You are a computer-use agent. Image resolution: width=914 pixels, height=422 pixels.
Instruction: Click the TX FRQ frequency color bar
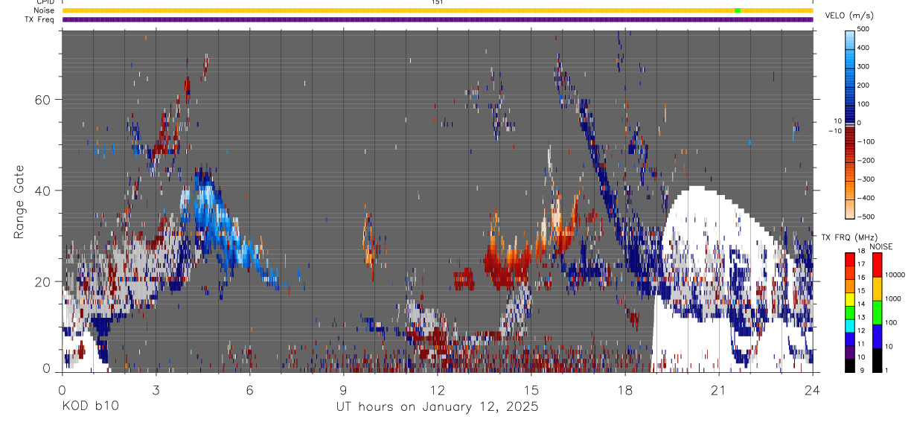click(850, 312)
